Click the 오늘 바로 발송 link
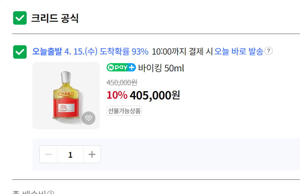Image resolution: width=300 pixels, height=194 pixels. (238, 52)
